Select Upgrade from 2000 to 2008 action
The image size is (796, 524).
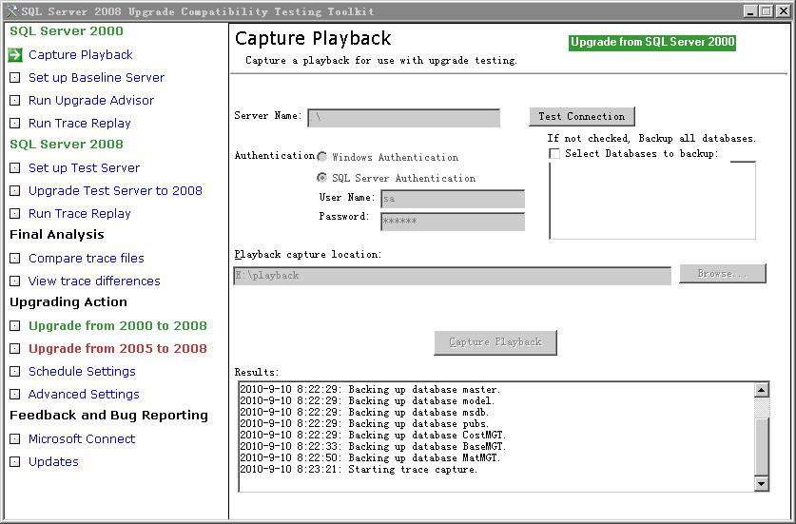(x=118, y=326)
